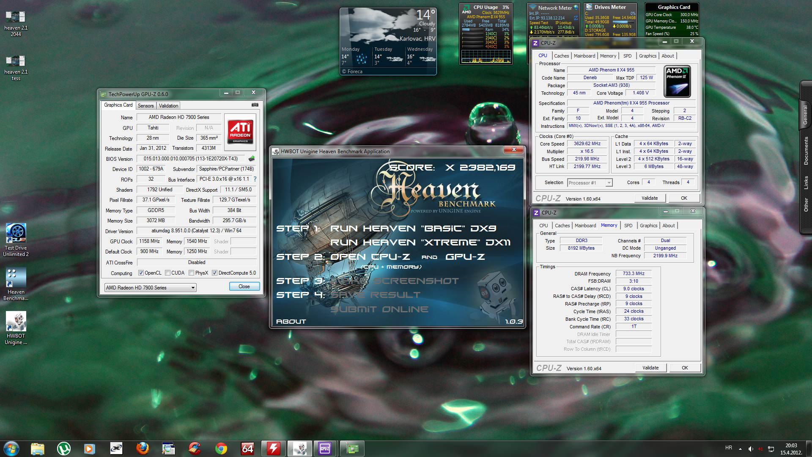Switch to GPU-Z taskbar button
The image size is (812, 457).
tap(352, 449)
